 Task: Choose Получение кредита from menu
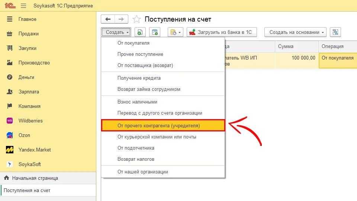tap(139, 78)
